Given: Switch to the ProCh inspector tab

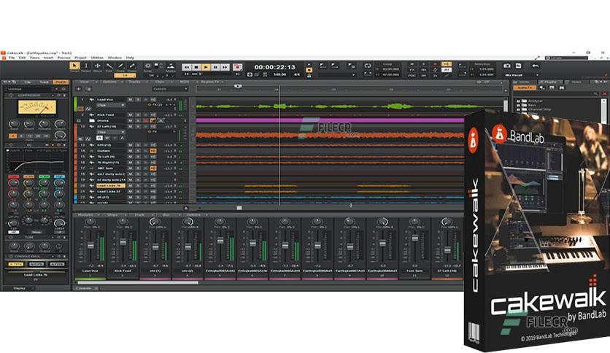Looking at the screenshot, I should pos(61,82).
